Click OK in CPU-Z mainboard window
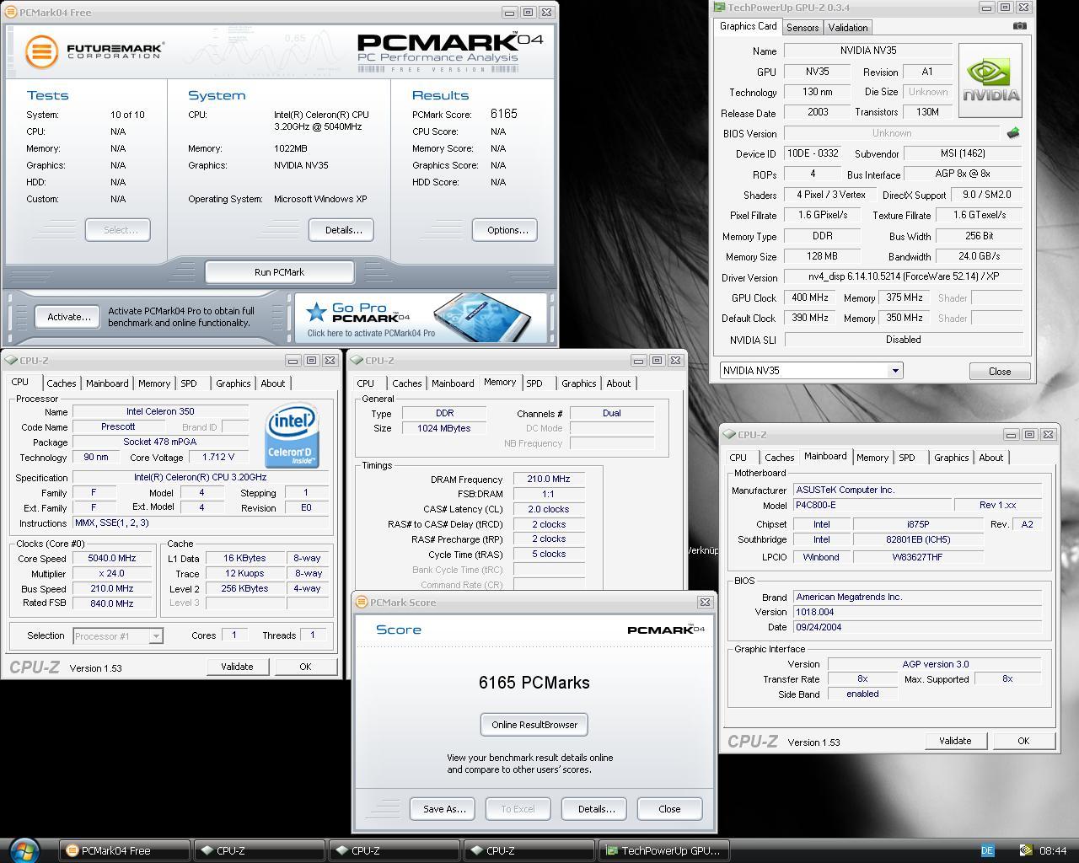Screen dimensions: 1079x863 point(1023,741)
